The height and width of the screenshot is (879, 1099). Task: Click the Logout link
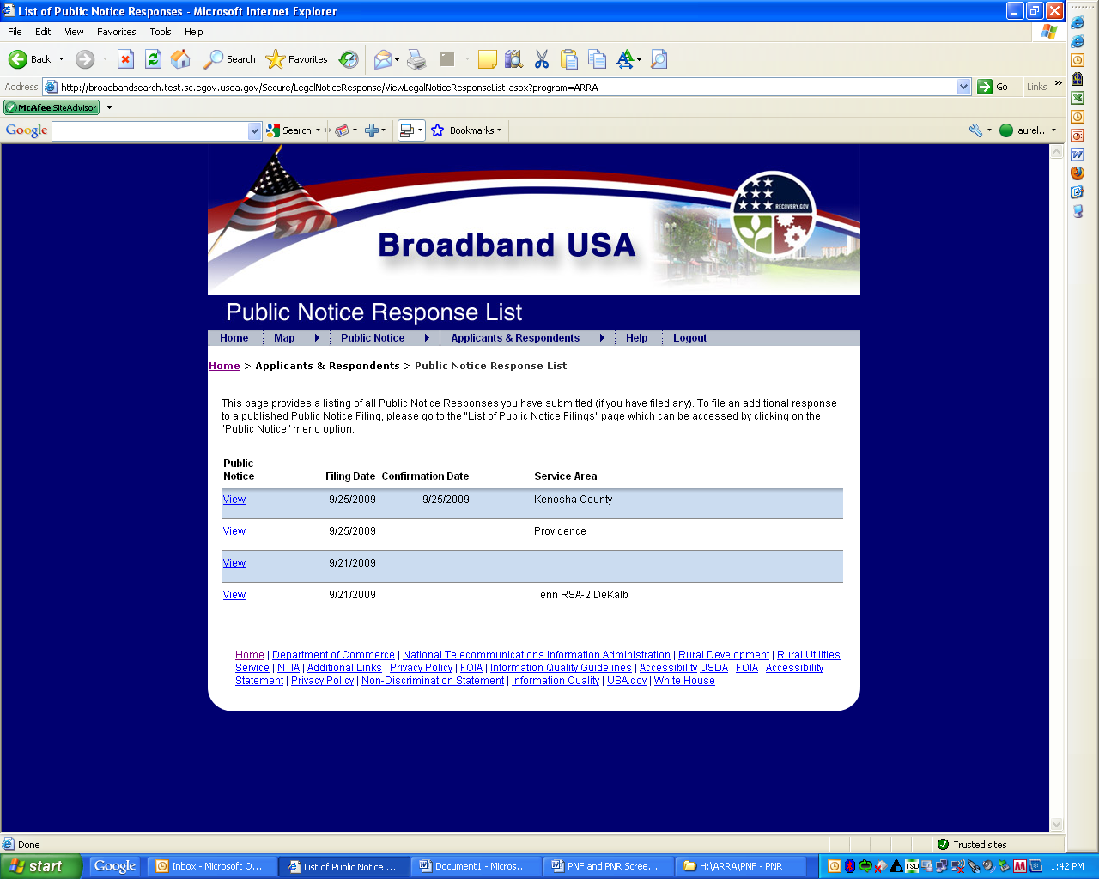pos(689,338)
